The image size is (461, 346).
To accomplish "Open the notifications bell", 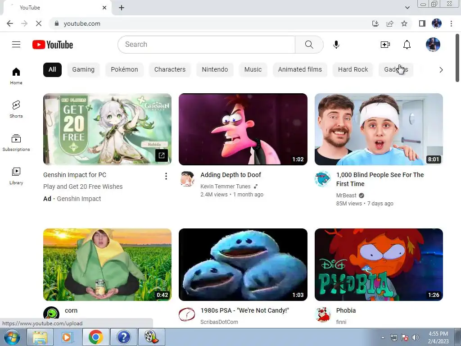I will point(407,45).
